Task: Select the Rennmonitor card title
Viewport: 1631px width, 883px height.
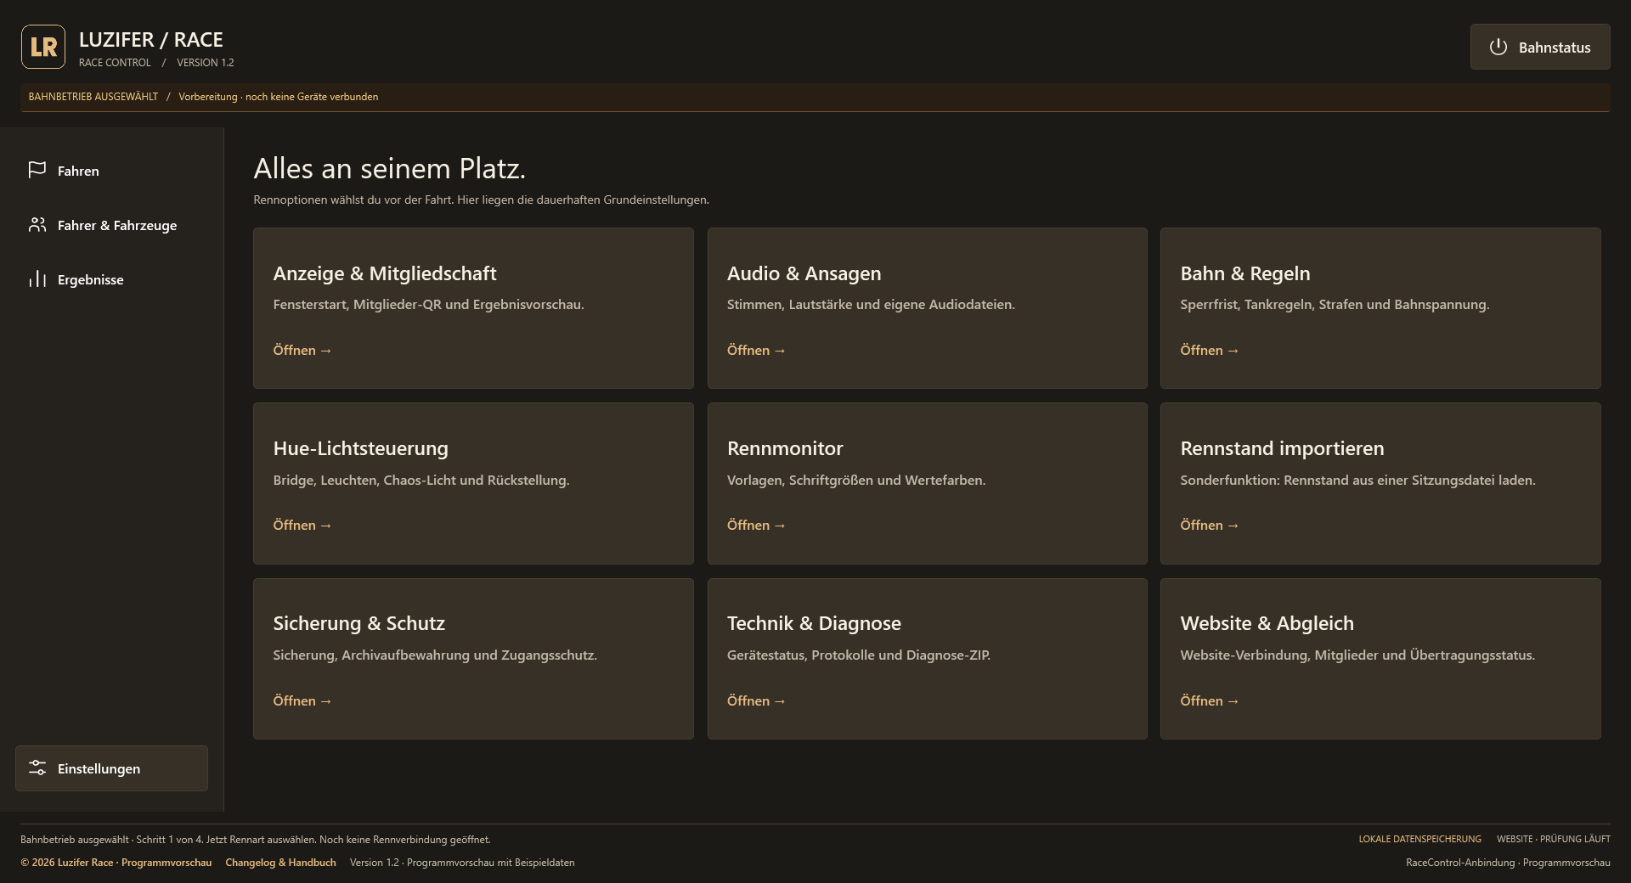Action: 785,448
